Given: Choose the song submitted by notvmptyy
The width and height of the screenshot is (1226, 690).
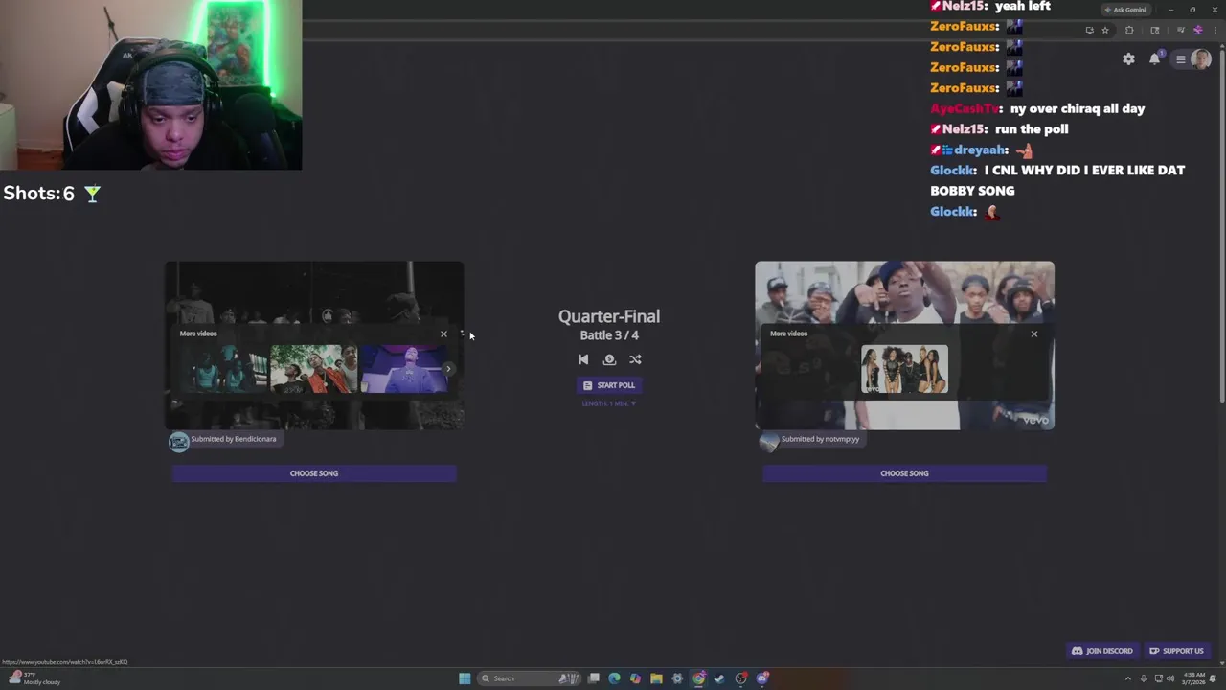Looking at the screenshot, I should pos(904,473).
